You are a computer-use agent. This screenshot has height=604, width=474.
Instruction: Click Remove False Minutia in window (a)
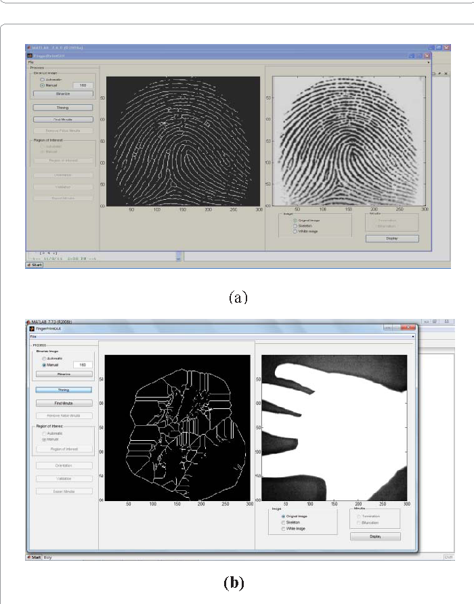(63, 131)
